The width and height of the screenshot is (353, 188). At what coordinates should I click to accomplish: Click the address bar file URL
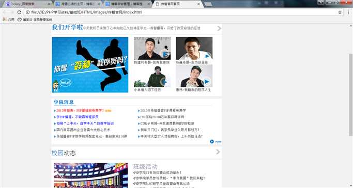pos(87,12)
